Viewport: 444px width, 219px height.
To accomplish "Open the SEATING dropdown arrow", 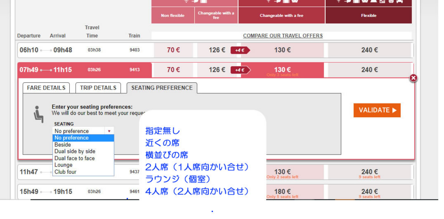I will 109,131.
